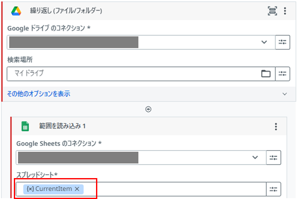Click その他のオプションを表示 link
The width and height of the screenshot is (299, 199).
[39, 94]
